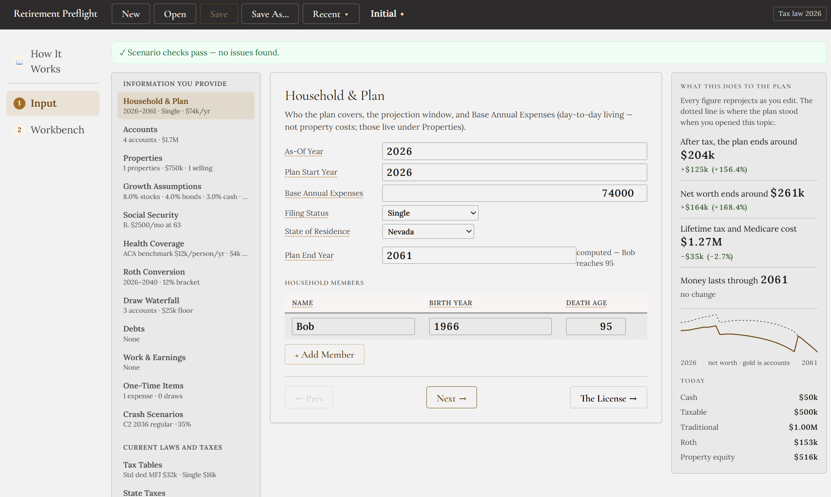This screenshot has width=831, height=497.
Task: Open the How It Works book icon
Action: click(19, 62)
